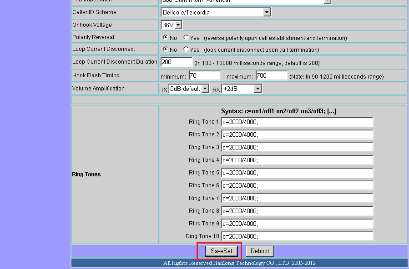Open the Onhook Voltage dropdown
The height and width of the screenshot is (269, 409).
click(172, 25)
